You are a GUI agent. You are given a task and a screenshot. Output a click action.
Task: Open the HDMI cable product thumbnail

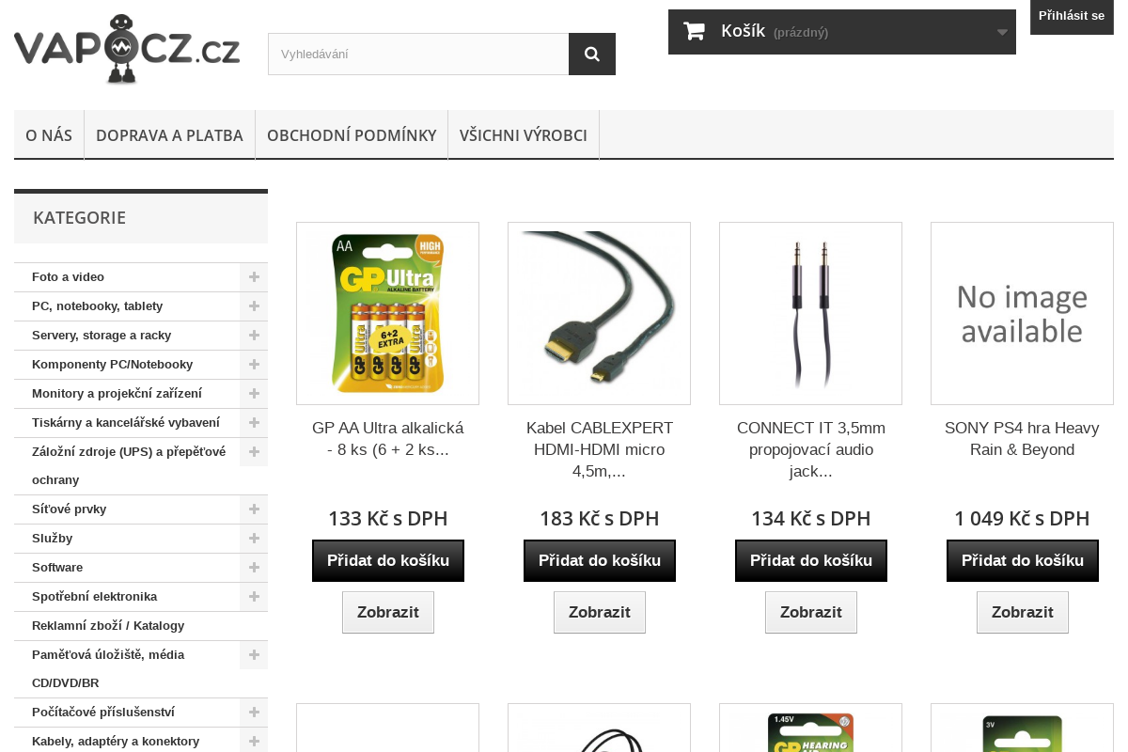[x=599, y=314]
